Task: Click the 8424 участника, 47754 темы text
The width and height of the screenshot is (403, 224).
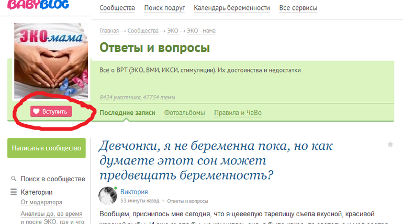Action: 137,98
